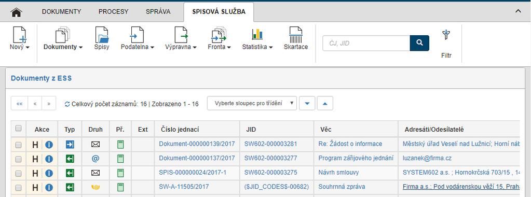Screen dimensions: 531x197
Task: Click green attachment icon in SW-A-11505/2017 row
Action: (120, 187)
